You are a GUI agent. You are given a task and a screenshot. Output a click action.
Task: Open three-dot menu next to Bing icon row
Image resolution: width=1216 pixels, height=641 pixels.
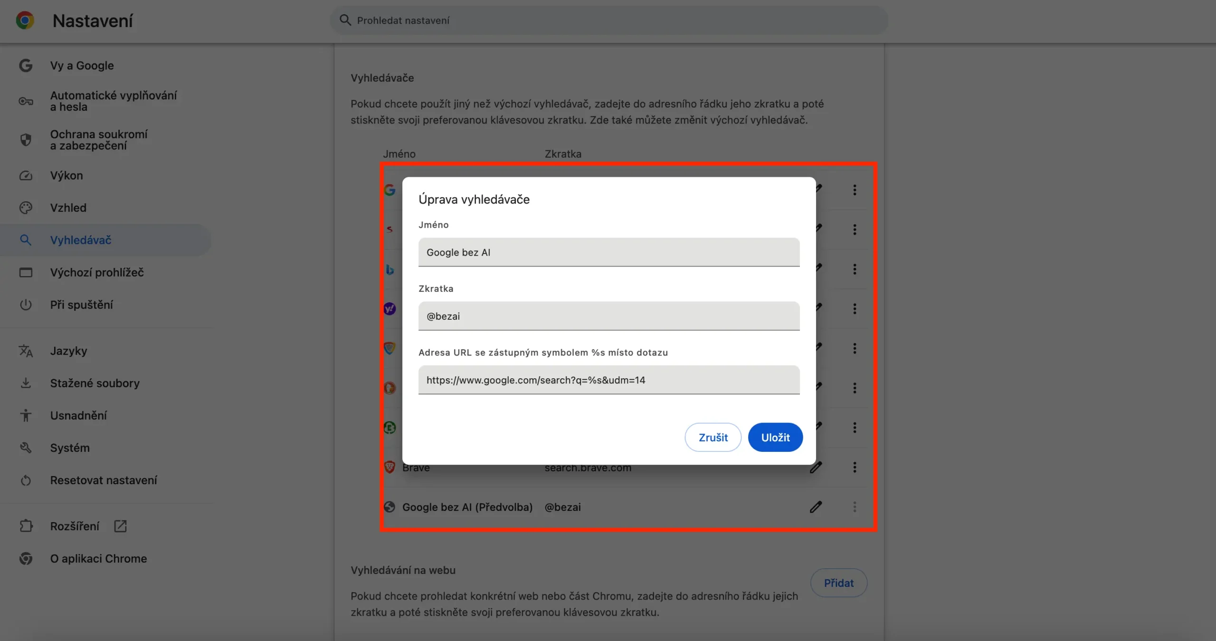tap(855, 269)
